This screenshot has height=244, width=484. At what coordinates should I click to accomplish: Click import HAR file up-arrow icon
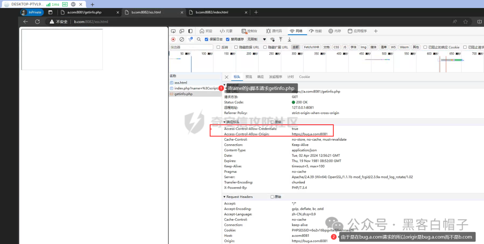[281, 39]
